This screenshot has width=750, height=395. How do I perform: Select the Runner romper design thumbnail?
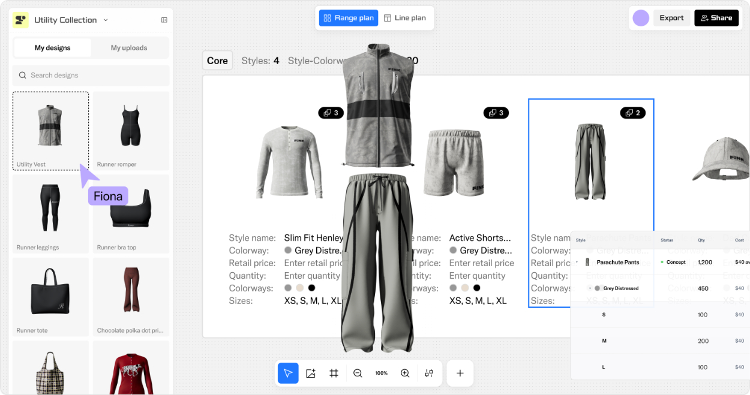[x=131, y=131]
